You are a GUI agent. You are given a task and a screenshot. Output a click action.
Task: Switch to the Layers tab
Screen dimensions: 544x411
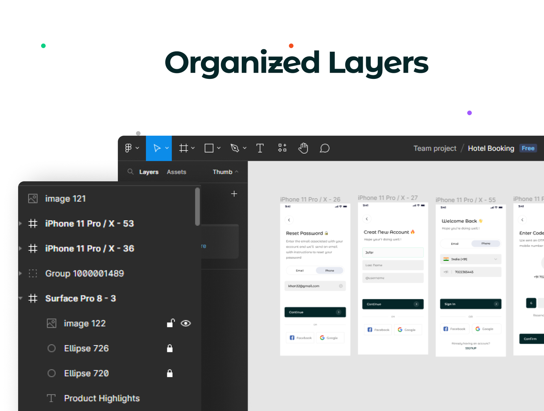(149, 172)
